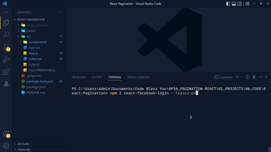The height and width of the screenshot is (152, 271).
Task: Switch to the Debug Console tab
Action: (x=138, y=77)
